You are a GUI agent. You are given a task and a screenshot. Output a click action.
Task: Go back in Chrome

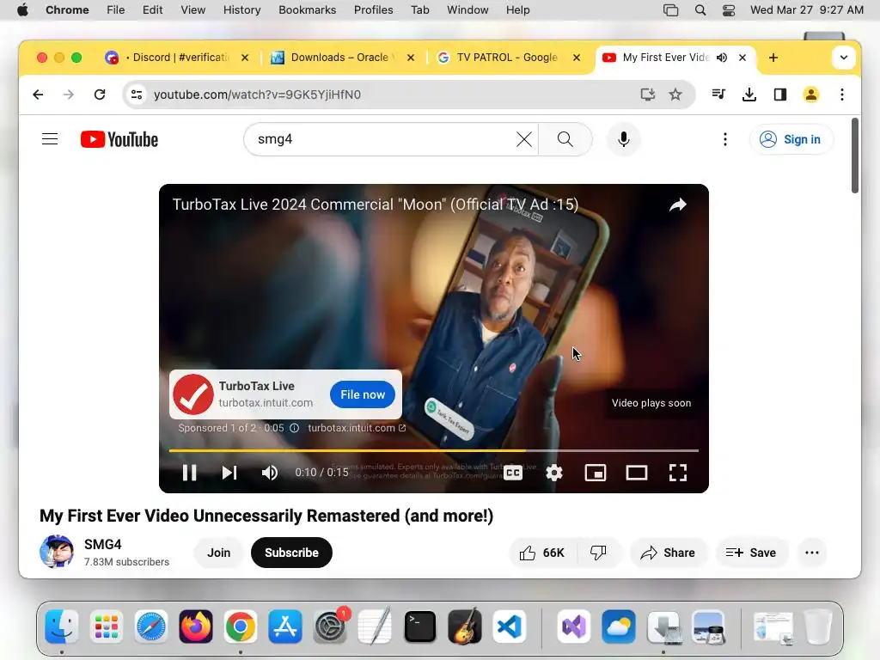(38, 95)
